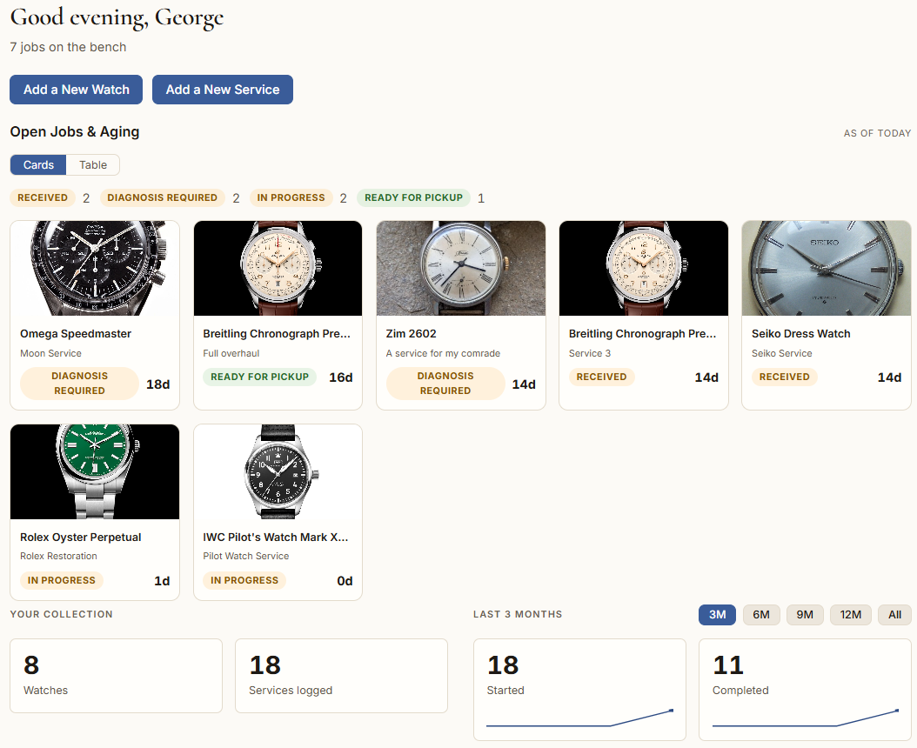Click the IN PROGRESS badge on Rolex card
Screen dimensions: 917x748
point(62,581)
